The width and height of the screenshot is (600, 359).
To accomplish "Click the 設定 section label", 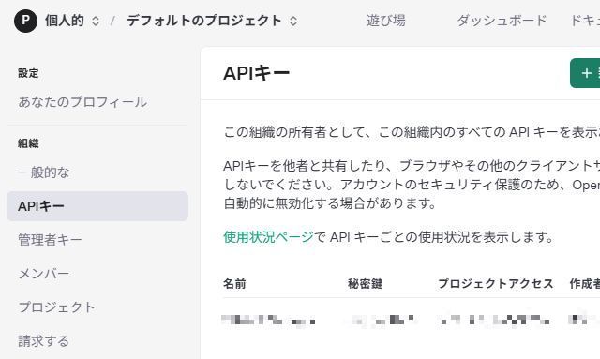I will click(x=28, y=73).
